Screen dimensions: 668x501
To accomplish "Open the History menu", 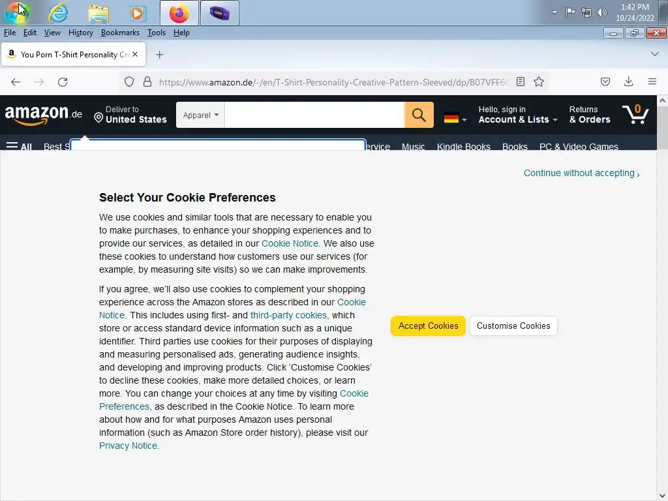I will tap(80, 33).
